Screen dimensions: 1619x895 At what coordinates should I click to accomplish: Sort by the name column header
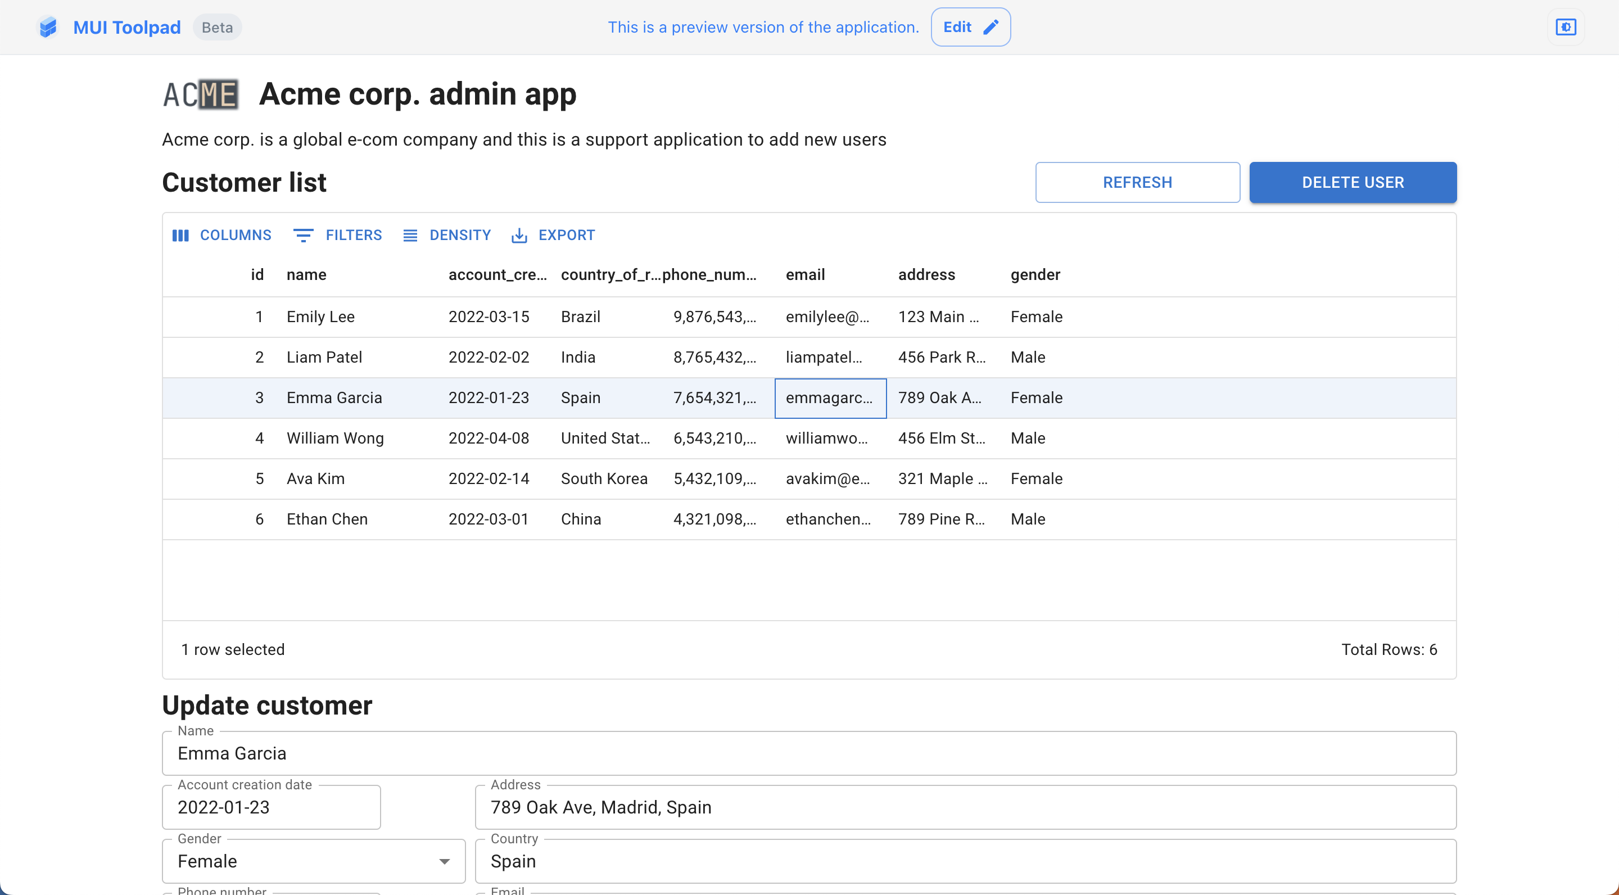pyautogui.click(x=306, y=275)
